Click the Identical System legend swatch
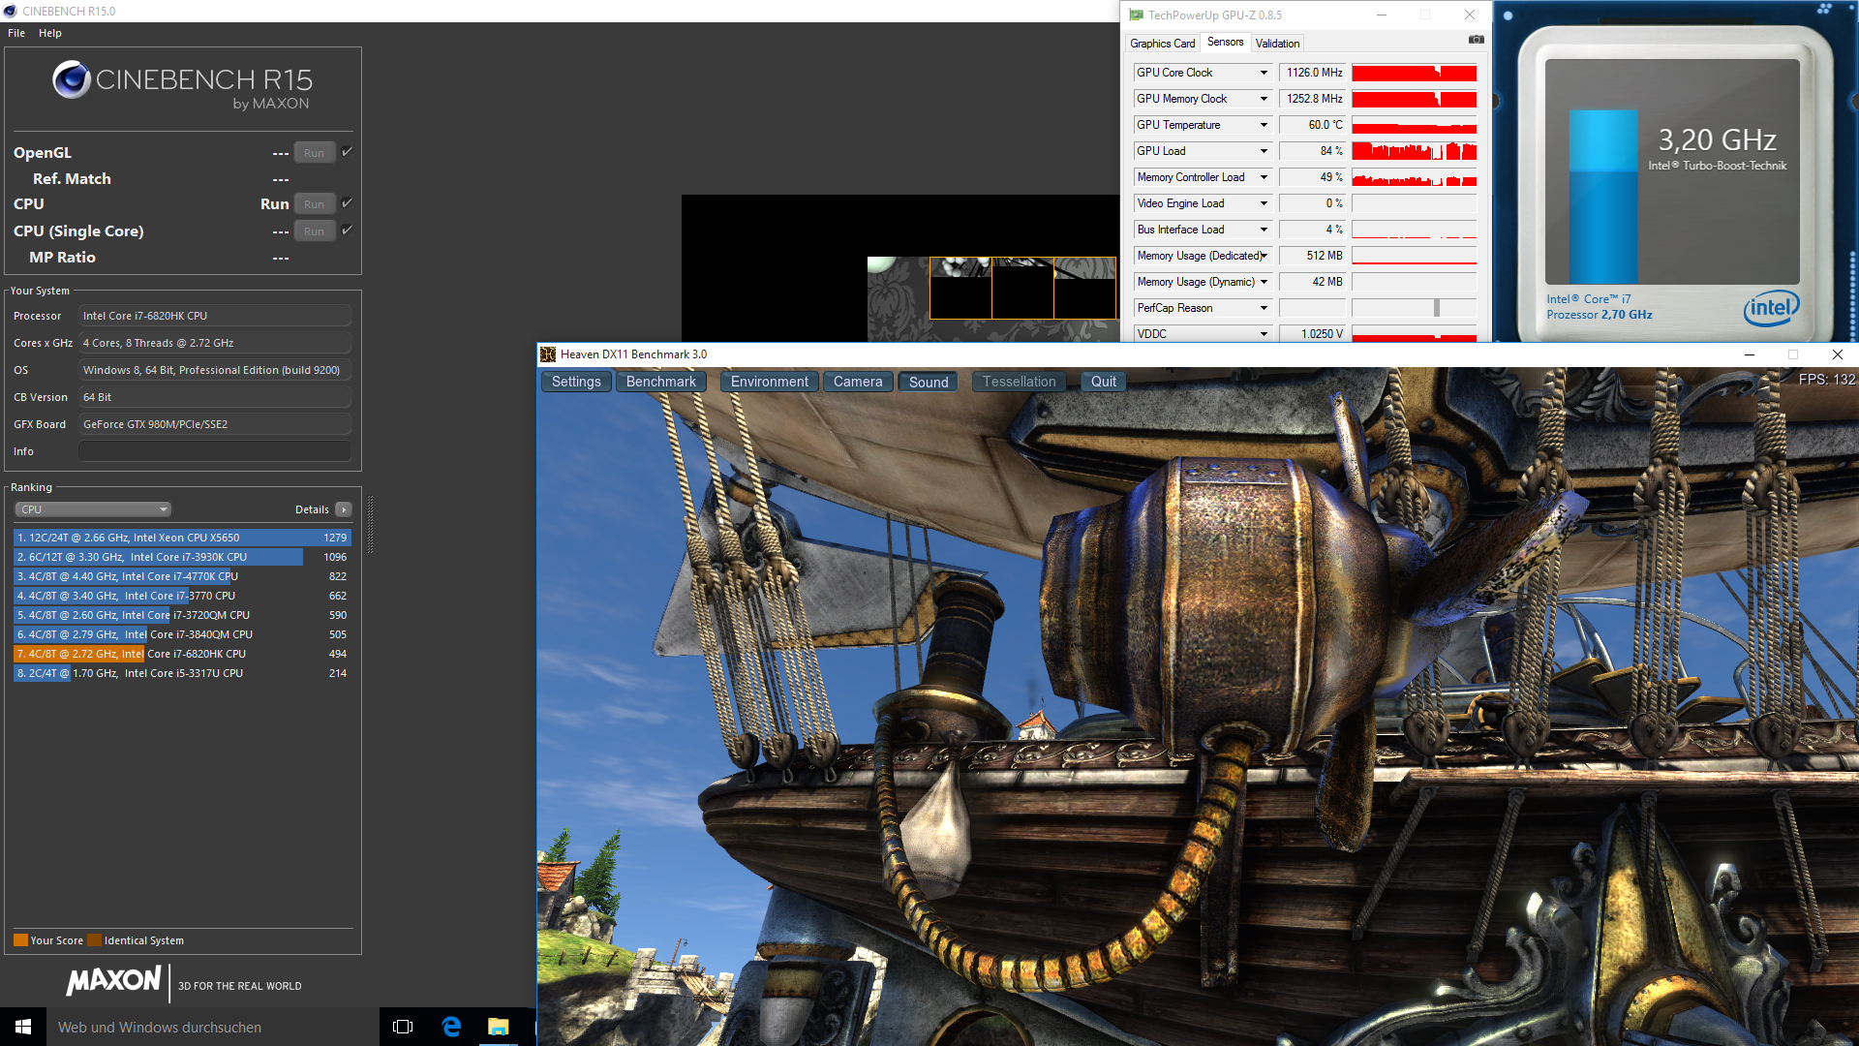 94,940
